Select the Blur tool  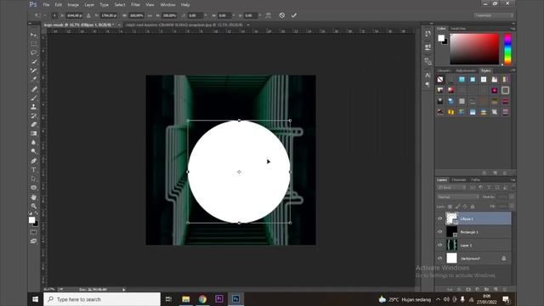pos(33,143)
